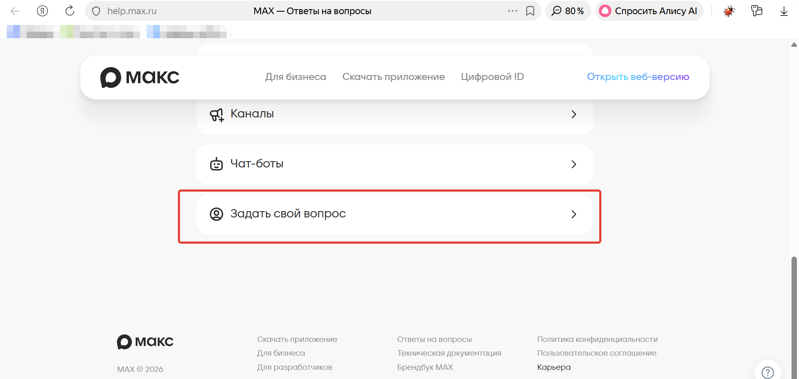The height and width of the screenshot is (379, 799).
Task: Open footer link Ответы на вопросы
Action: (434, 339)
